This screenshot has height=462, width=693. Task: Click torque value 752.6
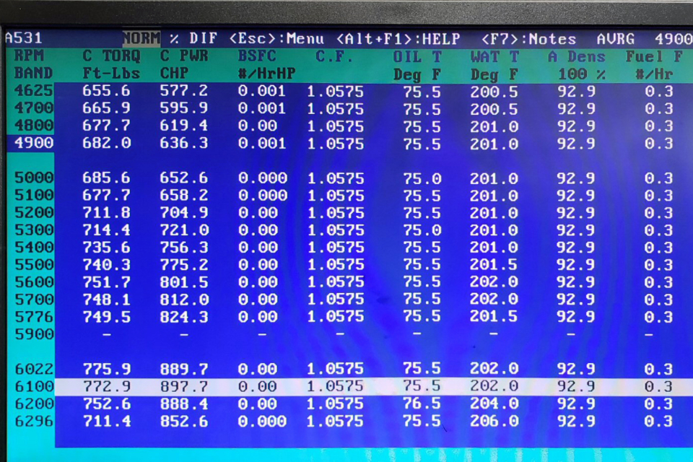[106, 404]
